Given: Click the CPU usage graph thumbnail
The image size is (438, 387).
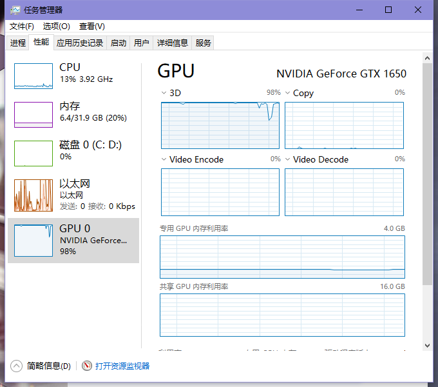Looking at the screenshot, I should pyautogui.click(x=33, y=75).
